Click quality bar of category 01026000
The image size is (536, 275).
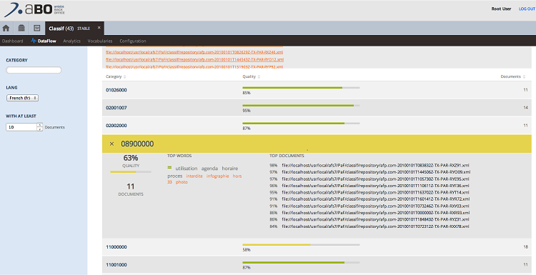301,88
